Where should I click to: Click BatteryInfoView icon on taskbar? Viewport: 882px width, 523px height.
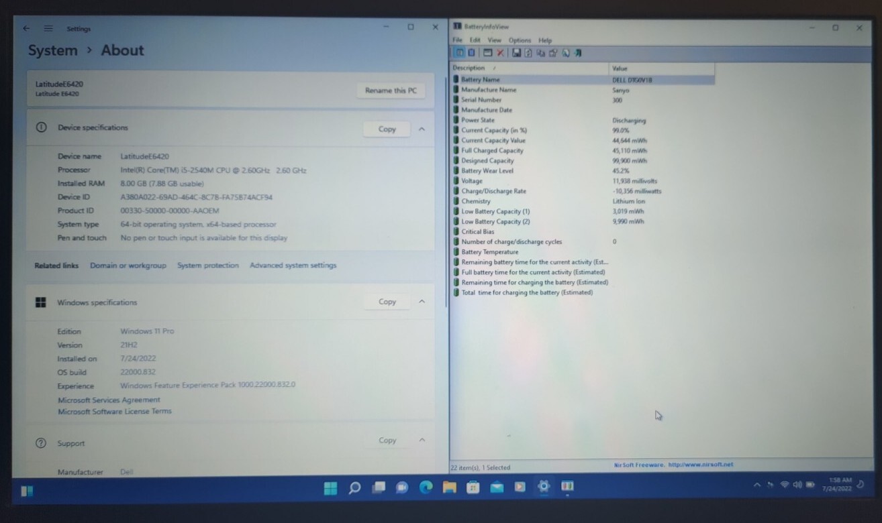coord(567,487)
